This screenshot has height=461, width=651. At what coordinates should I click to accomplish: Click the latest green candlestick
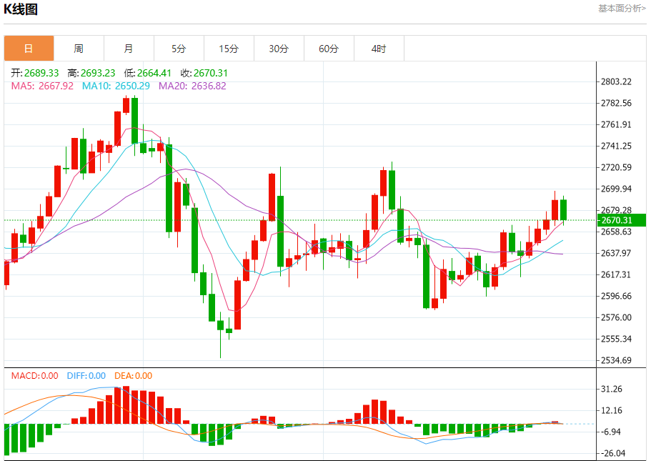(563, 210)
